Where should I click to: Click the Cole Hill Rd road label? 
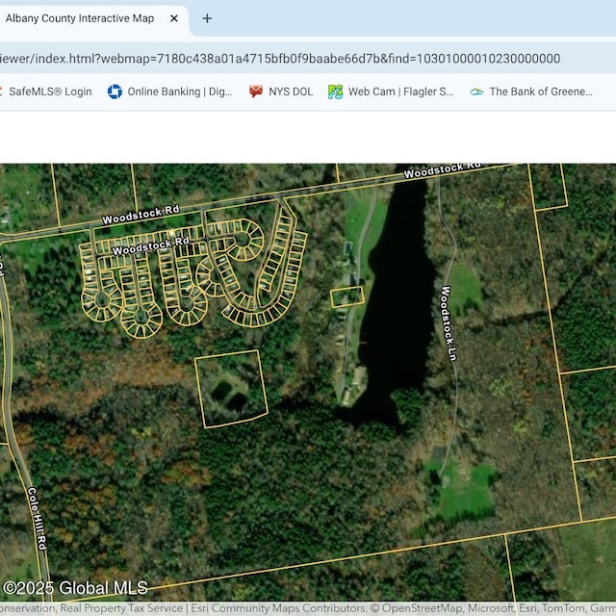[38, 519]
